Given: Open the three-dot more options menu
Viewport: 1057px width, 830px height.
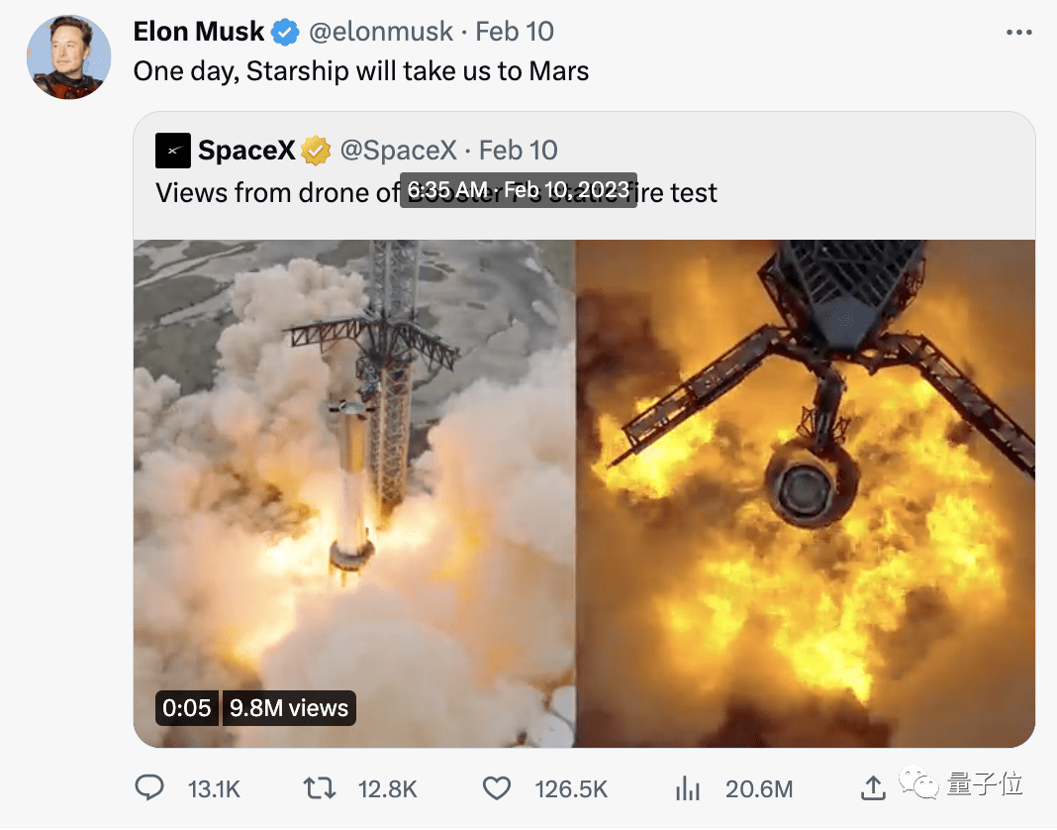Looking at the screenshot, I should tap(1018, 33).
